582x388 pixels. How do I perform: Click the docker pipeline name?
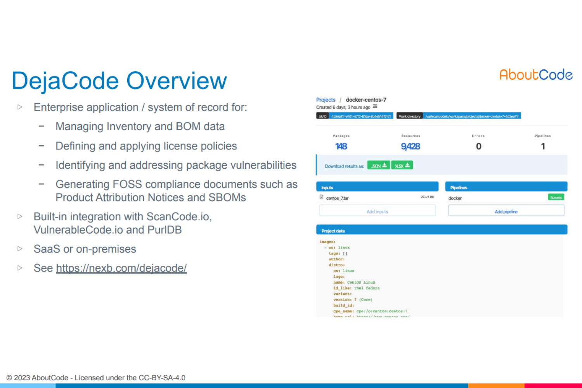pyautogui.click(x=455, y=198)
